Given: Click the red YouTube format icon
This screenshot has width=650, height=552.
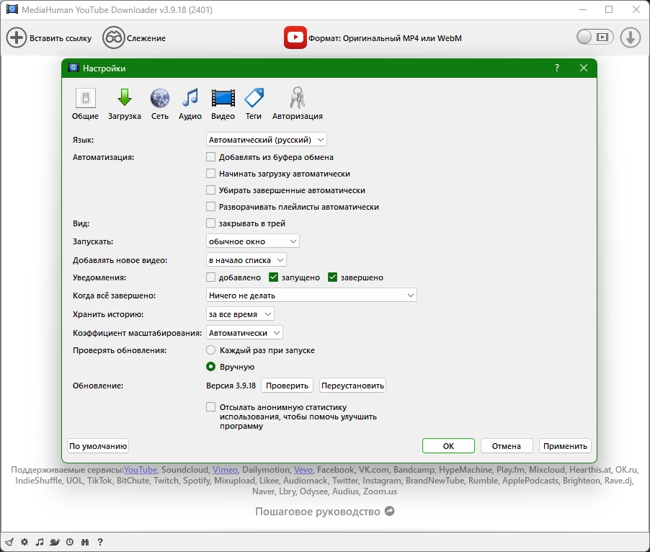Looking at the screenshot, I should pos(295,37).
